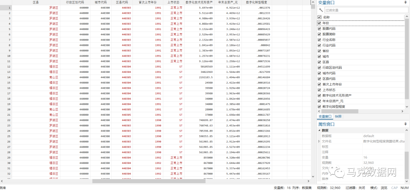Viewport: 410px width, 190px height.
Task: Click the 数据框 default value
Action: (x=369, y=136)
